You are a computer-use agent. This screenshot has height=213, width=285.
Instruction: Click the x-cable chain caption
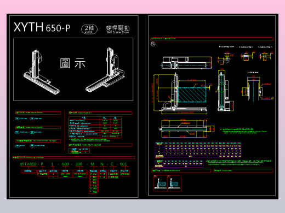click(246, 47)
